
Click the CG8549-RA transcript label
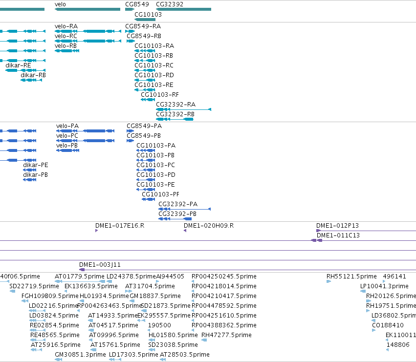tap(143, 26)
